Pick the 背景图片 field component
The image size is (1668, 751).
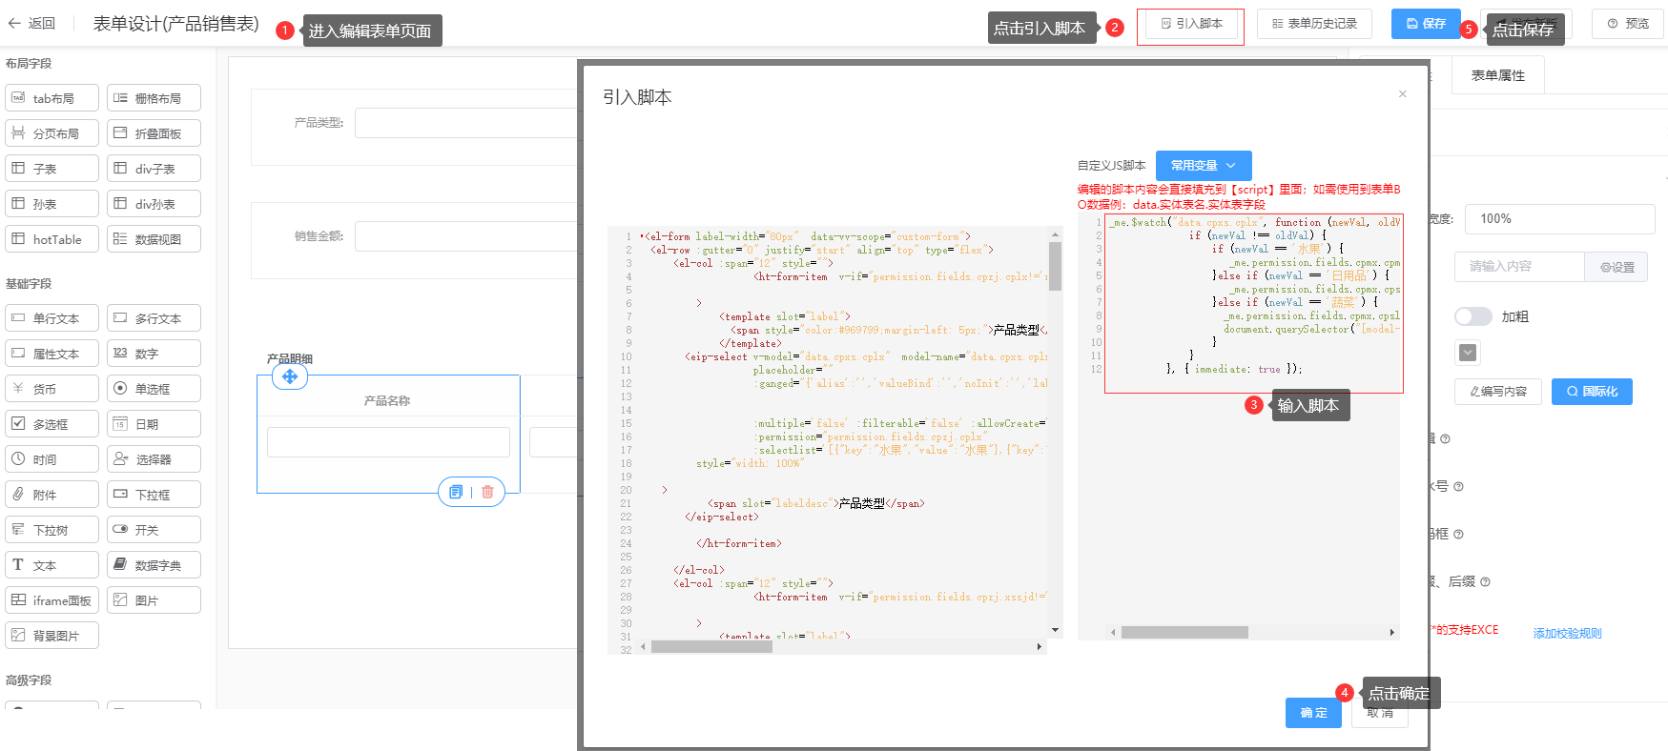click(52, 636)
